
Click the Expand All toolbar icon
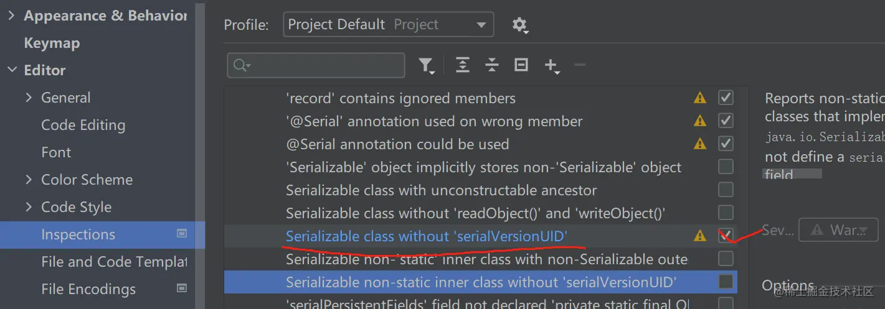[x=463, y=65]
